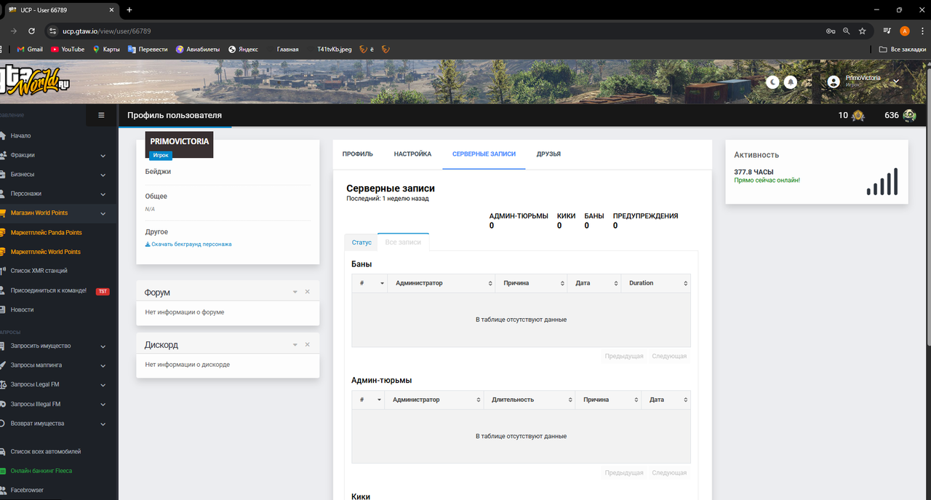Viewport: 931px width, 500px height.
Task: Open notifications bell icon
Action: (x=790, y=82)
